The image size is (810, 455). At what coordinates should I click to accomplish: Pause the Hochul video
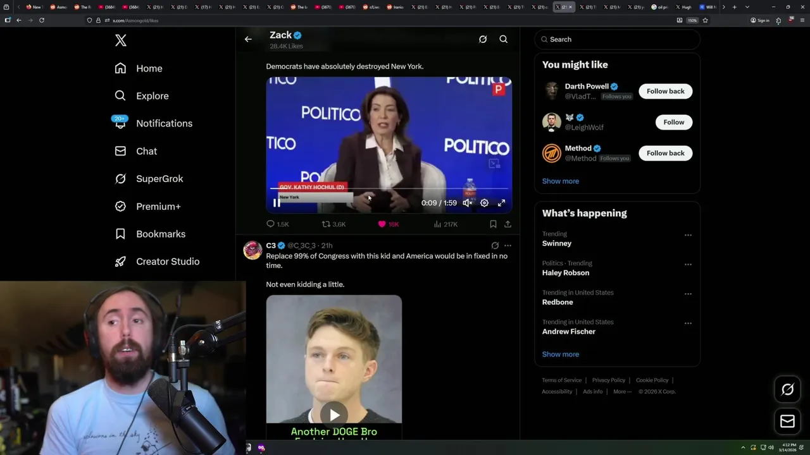277,203
